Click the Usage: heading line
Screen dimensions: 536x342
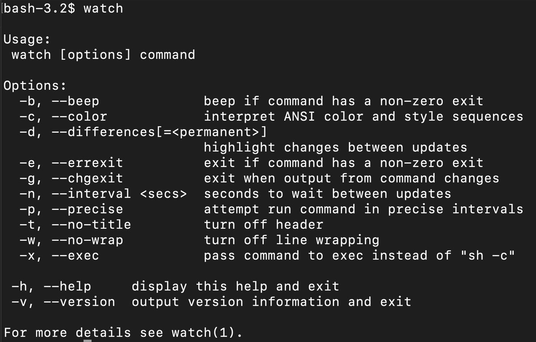27,39
